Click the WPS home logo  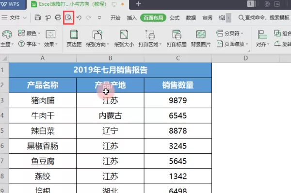(10, 4)
